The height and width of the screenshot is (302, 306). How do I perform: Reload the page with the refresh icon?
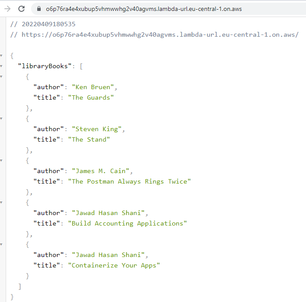pos(21,9)
